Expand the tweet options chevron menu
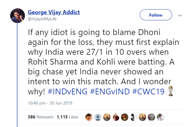193x127 pixels. pyautogui.click(x=180, y=15)
